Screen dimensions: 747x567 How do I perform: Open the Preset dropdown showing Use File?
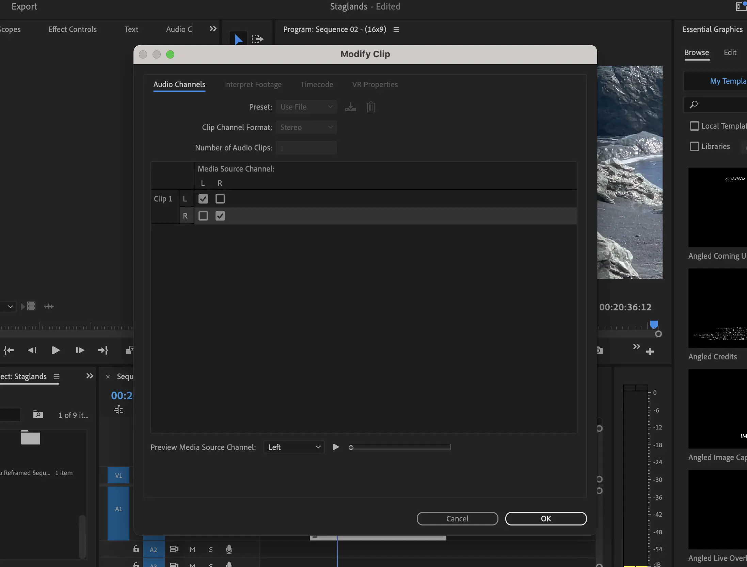click(x=306, y=107)
